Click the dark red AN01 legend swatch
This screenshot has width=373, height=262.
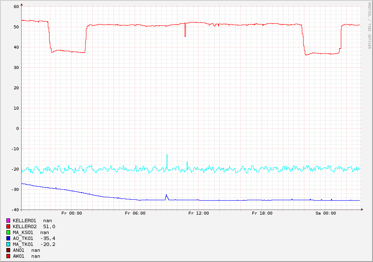point(8,250)
